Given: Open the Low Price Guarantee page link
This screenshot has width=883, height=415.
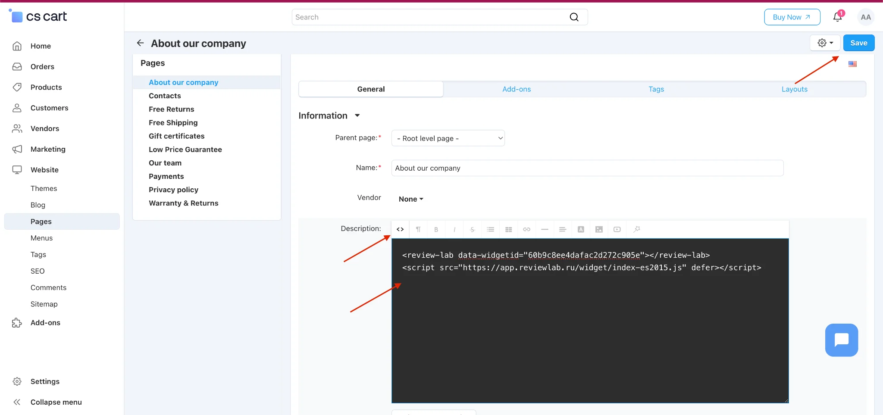Looking at the screenshot, I should 185,150.
